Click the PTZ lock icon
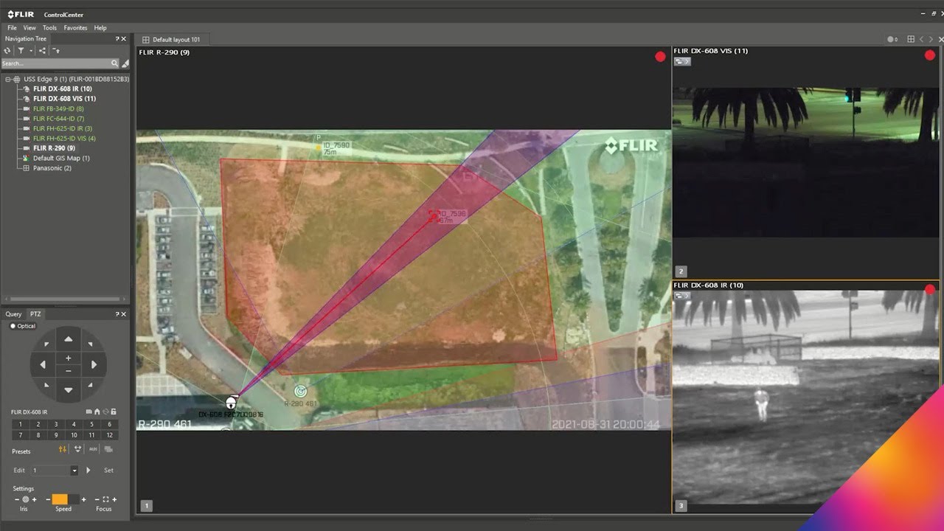This screenshot has height=531, width=944. pos(114,412)
